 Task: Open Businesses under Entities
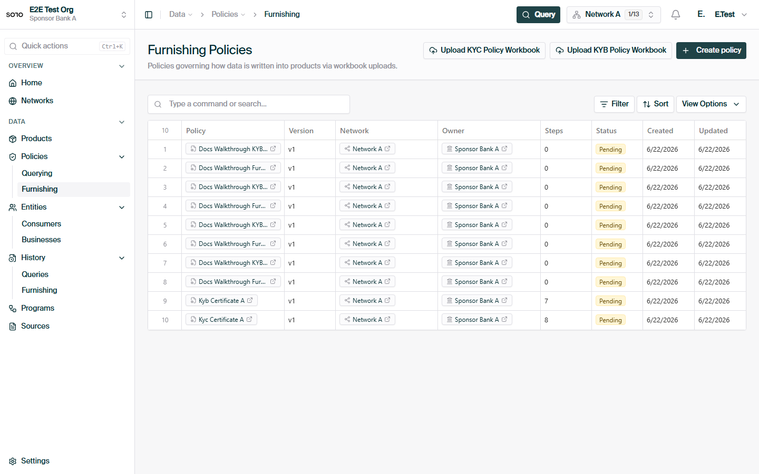(73, 240)
